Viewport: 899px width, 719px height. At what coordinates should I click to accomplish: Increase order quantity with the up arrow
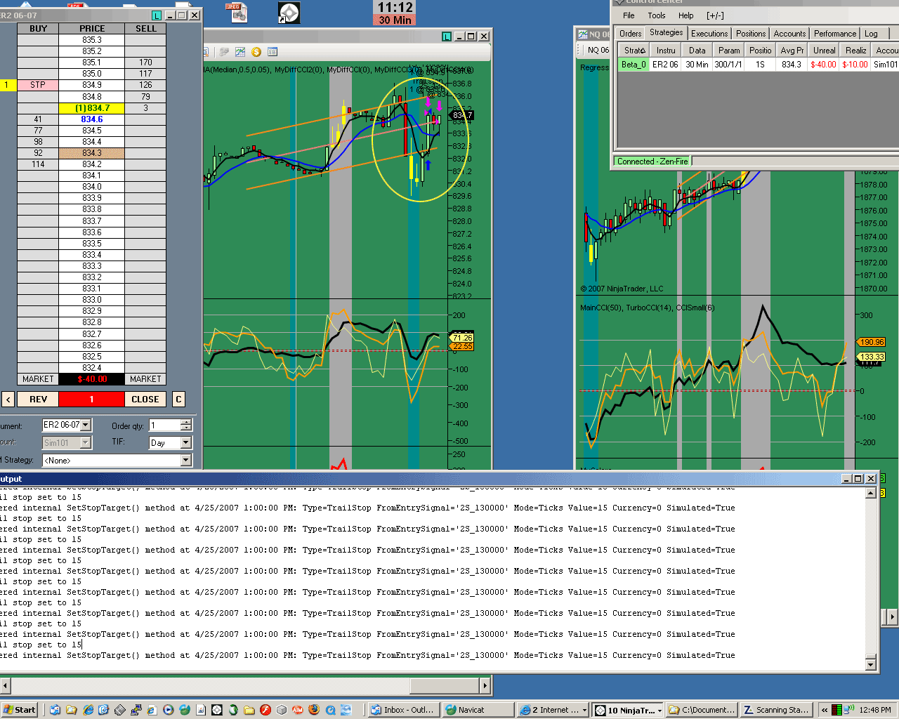click(x=186, y=422)
